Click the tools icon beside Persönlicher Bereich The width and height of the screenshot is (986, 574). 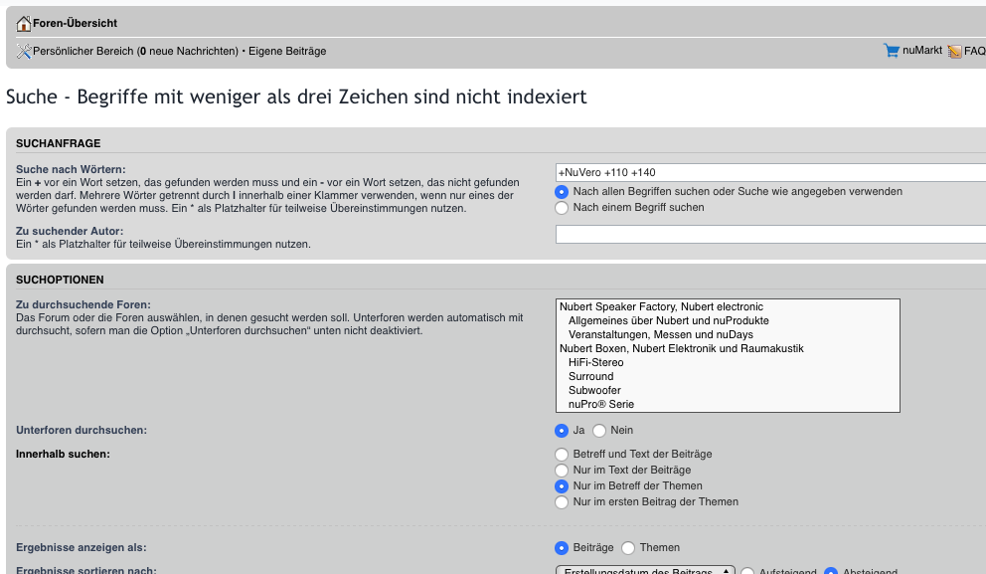(24, 51)
